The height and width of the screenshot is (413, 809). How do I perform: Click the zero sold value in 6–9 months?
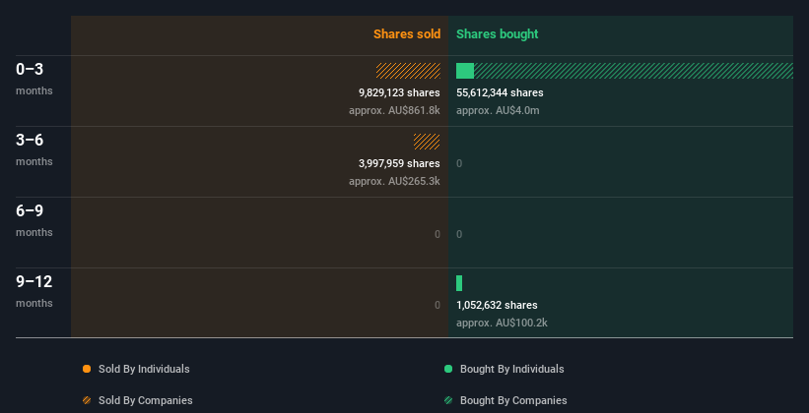coord(438,234)
